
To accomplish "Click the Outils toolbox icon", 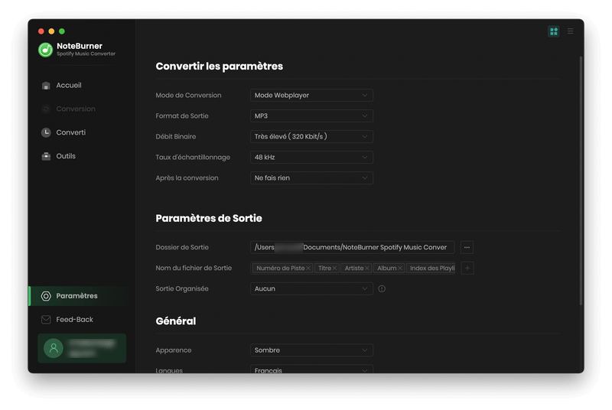I will click(x=46, y=156).
